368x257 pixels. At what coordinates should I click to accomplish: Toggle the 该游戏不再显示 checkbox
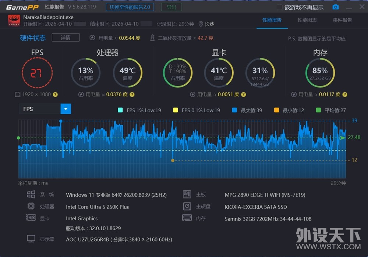pyautogui.click(x=279, y=7)
